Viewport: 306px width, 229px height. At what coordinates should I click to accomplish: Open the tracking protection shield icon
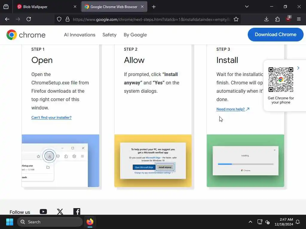(x=59, y=19)
